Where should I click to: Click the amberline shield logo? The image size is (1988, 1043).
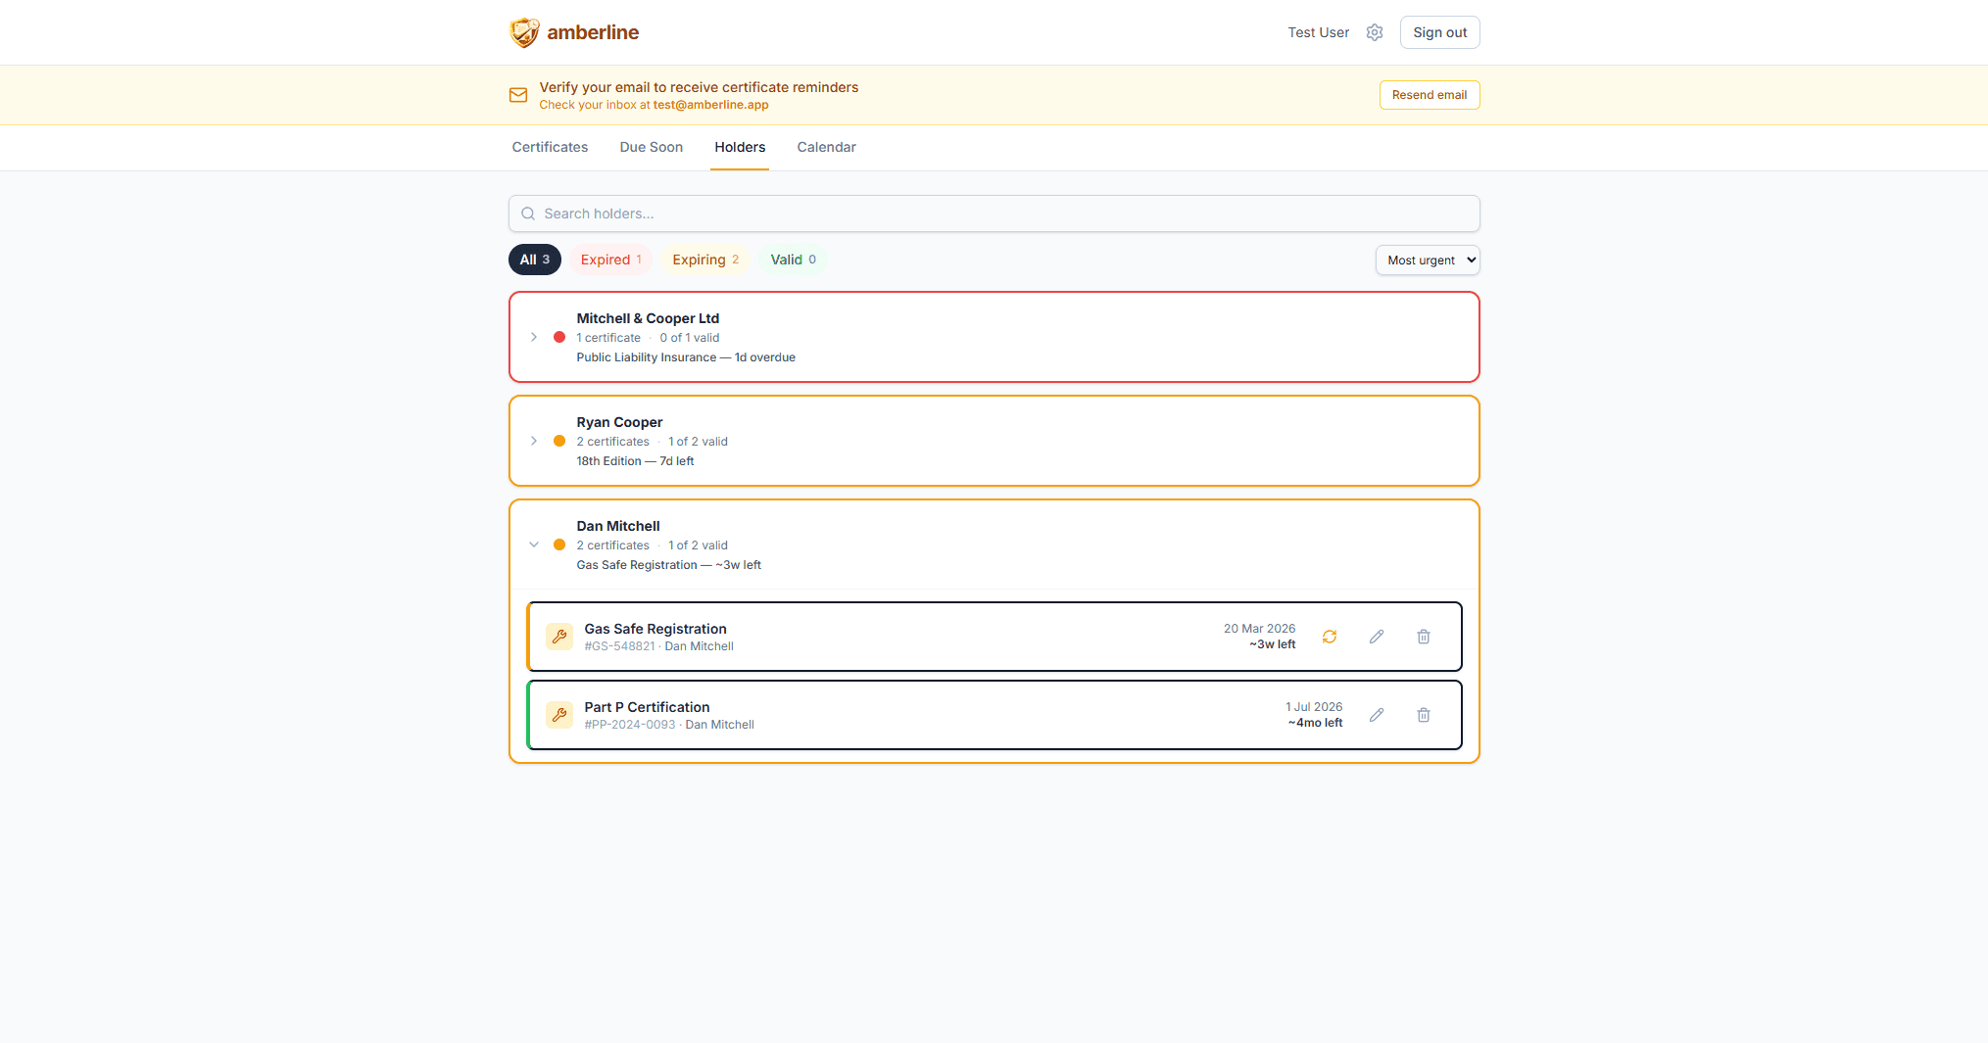524,32
